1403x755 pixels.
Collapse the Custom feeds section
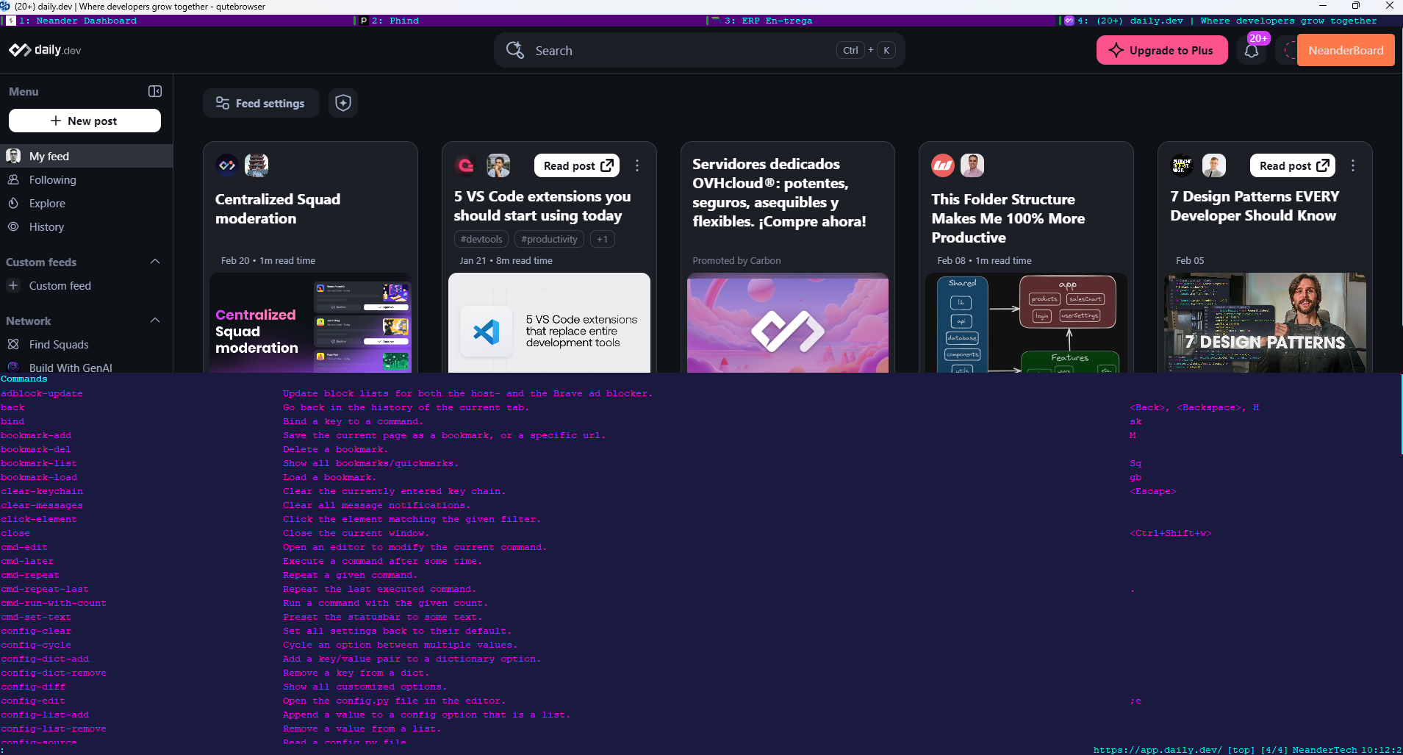155,262
